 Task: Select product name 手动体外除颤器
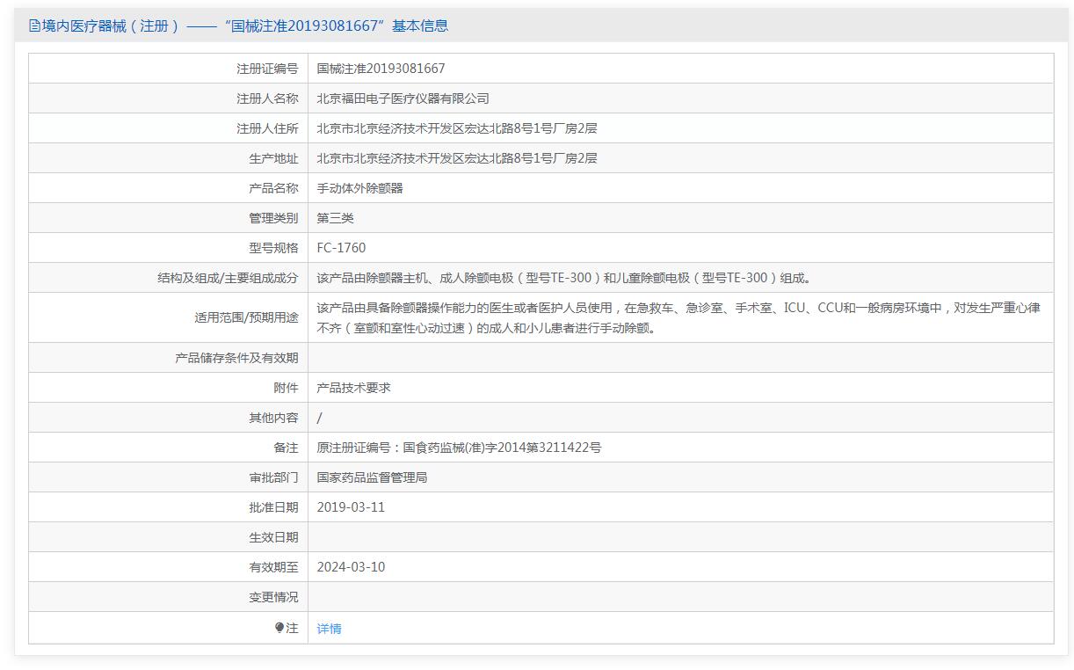click(x=359, y=188)
